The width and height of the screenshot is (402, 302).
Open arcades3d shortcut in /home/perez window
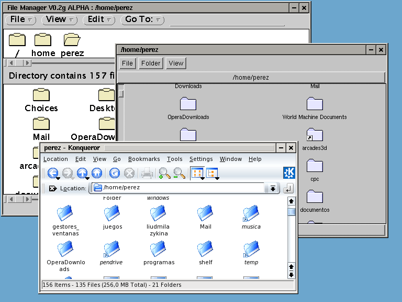[315, 139]
